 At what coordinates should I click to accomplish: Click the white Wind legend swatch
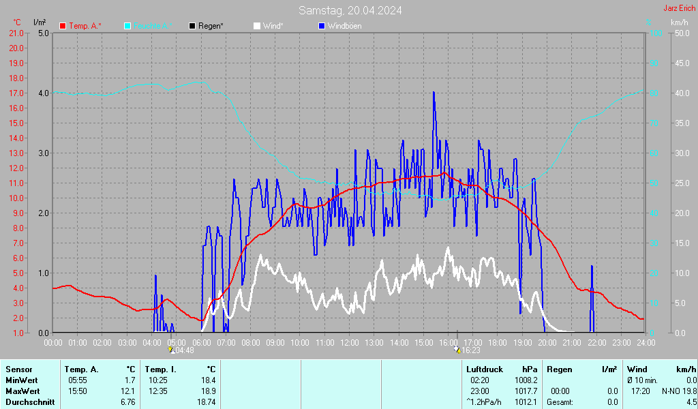pos(257,26)
